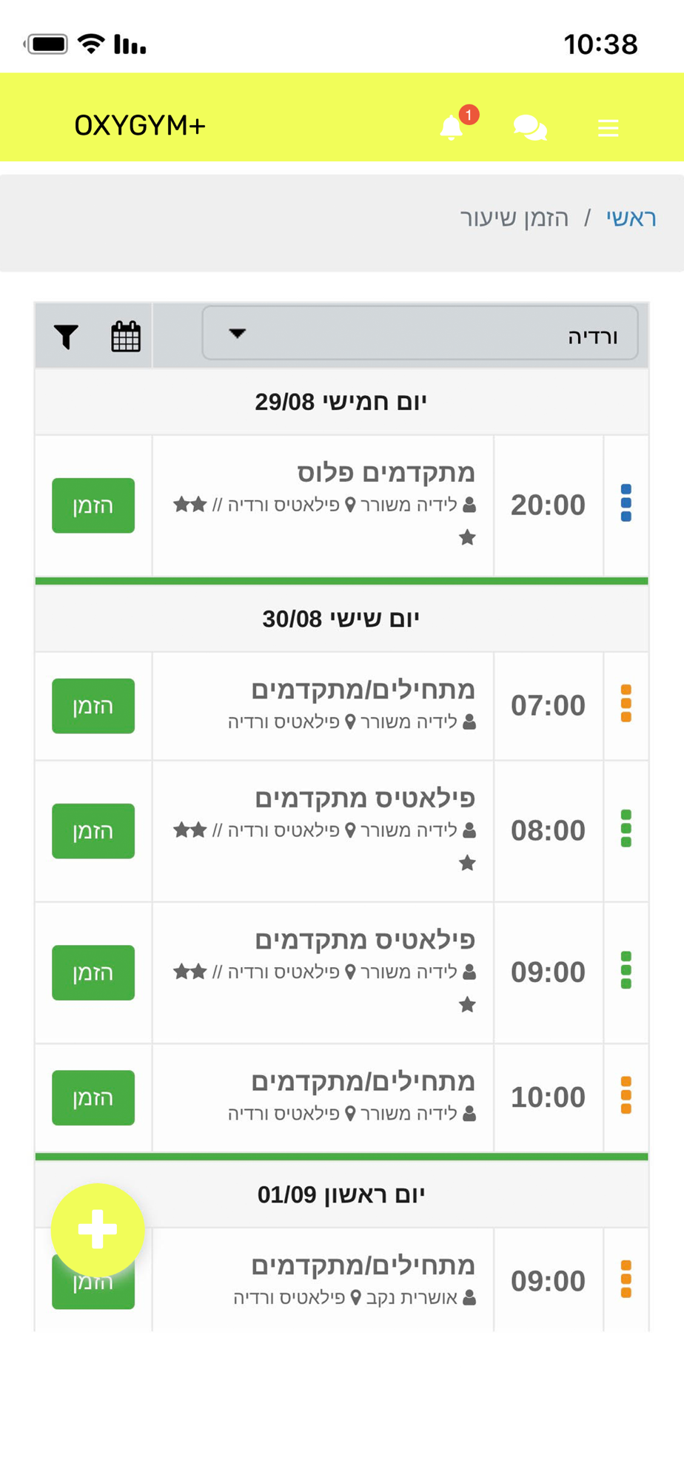684x1480 pixels.
Task: Expand the ורדיה branch dropdown
Action: pyautogui.click(x=420, y=334)
